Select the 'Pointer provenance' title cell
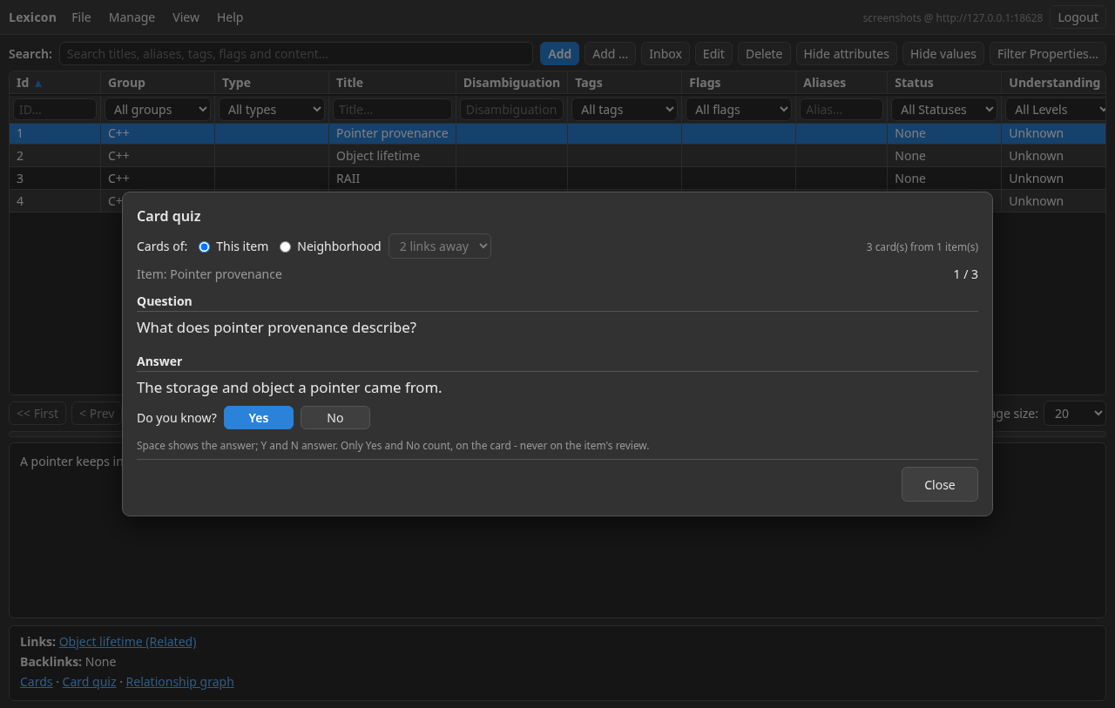The height and width of the screenshot is (708, 1115). coord(392,133)
